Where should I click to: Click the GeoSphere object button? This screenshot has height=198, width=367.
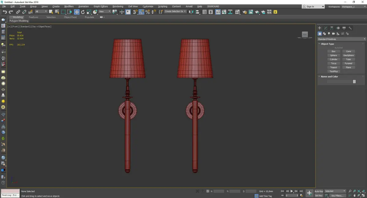[x=349, y=56]
